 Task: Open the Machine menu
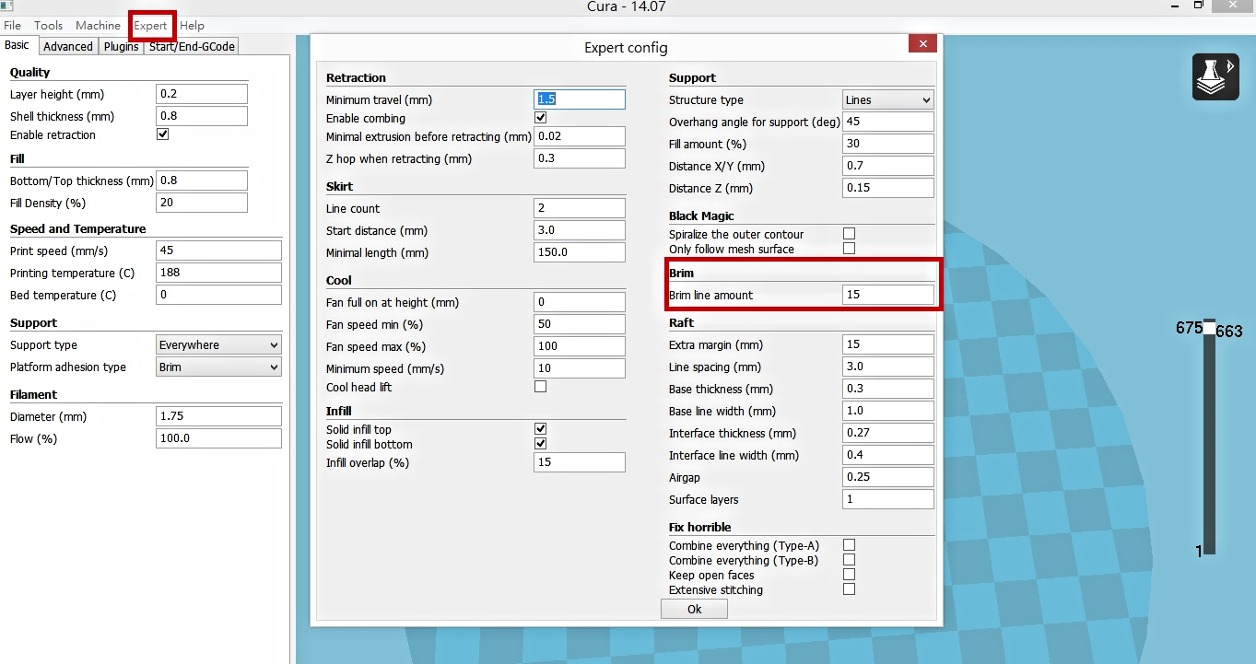[x=98, y=26]
